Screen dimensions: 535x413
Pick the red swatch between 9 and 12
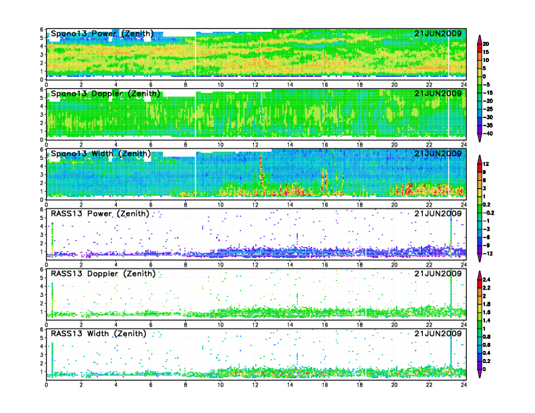point(480,168)
